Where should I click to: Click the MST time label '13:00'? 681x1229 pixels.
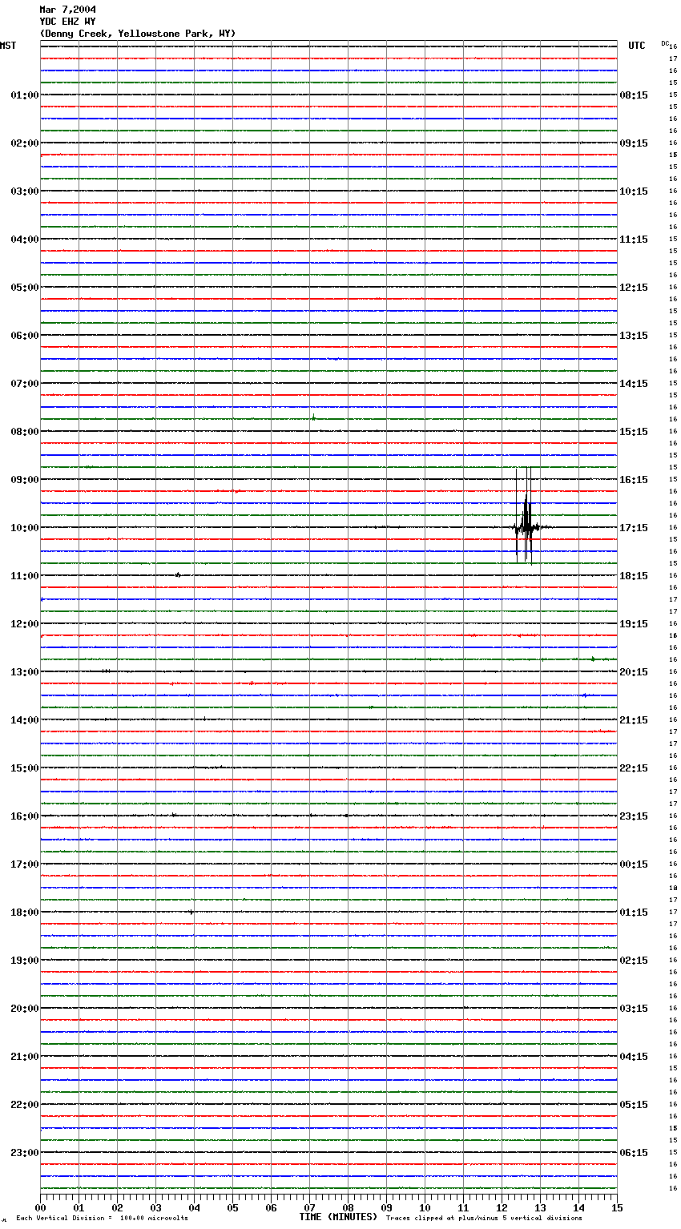coord(24,672)
